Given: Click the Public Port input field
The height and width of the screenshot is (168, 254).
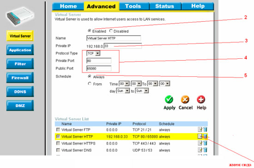Looking at the screenshot, I should (99, 68).
